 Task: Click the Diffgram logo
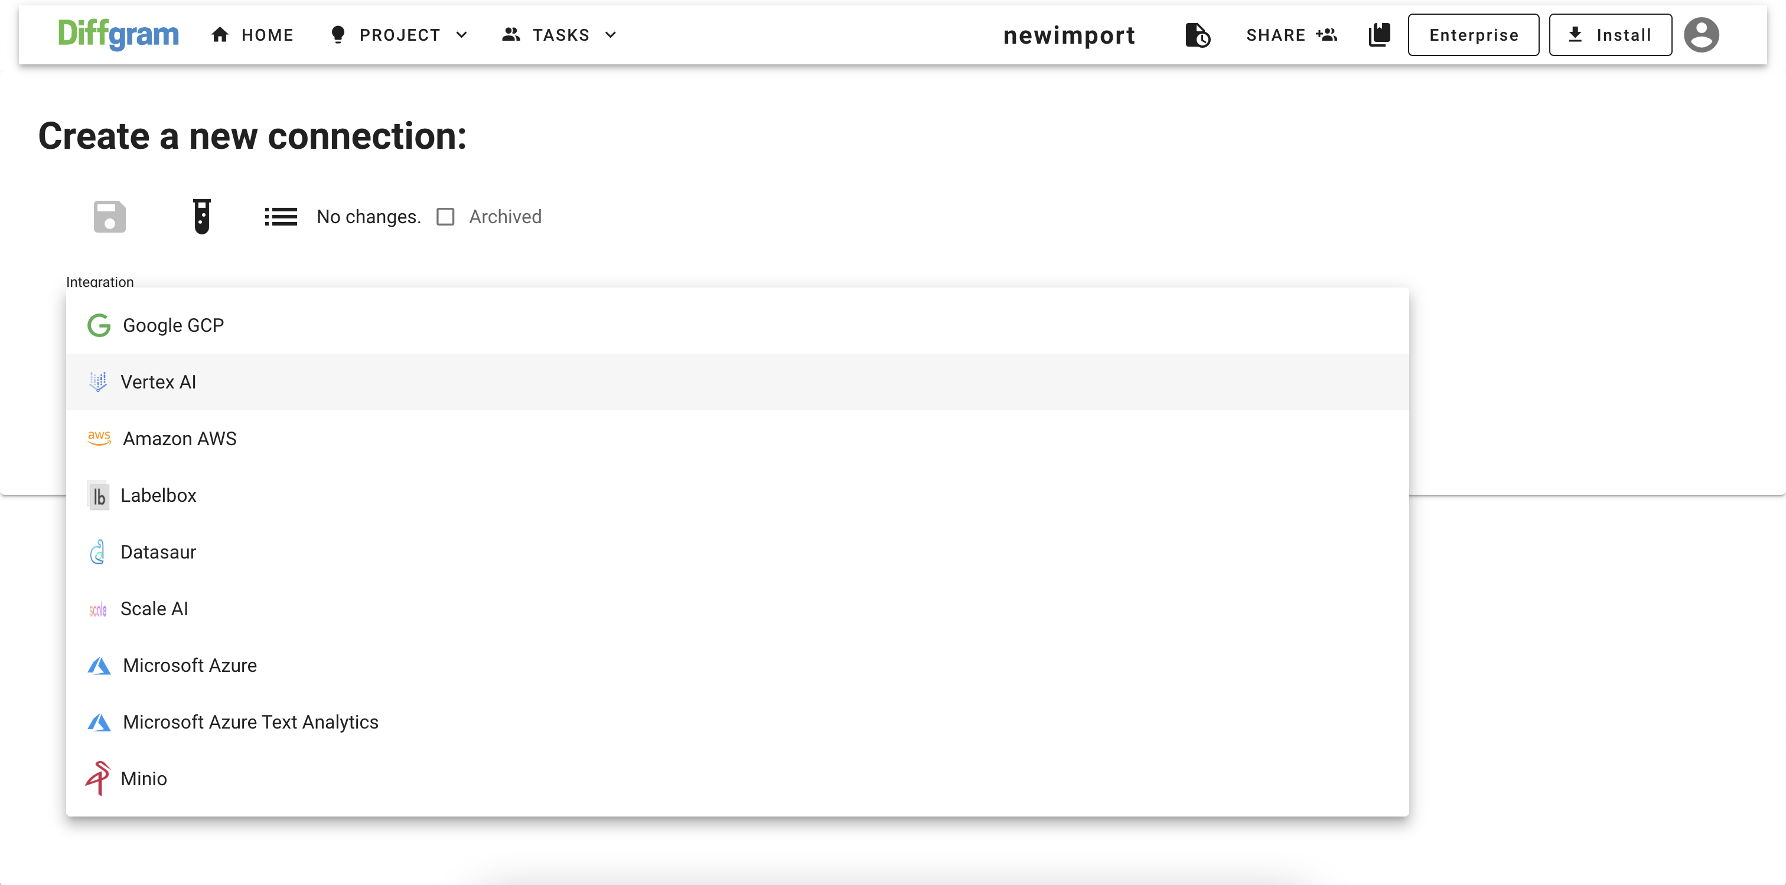[x=118, y=35]
